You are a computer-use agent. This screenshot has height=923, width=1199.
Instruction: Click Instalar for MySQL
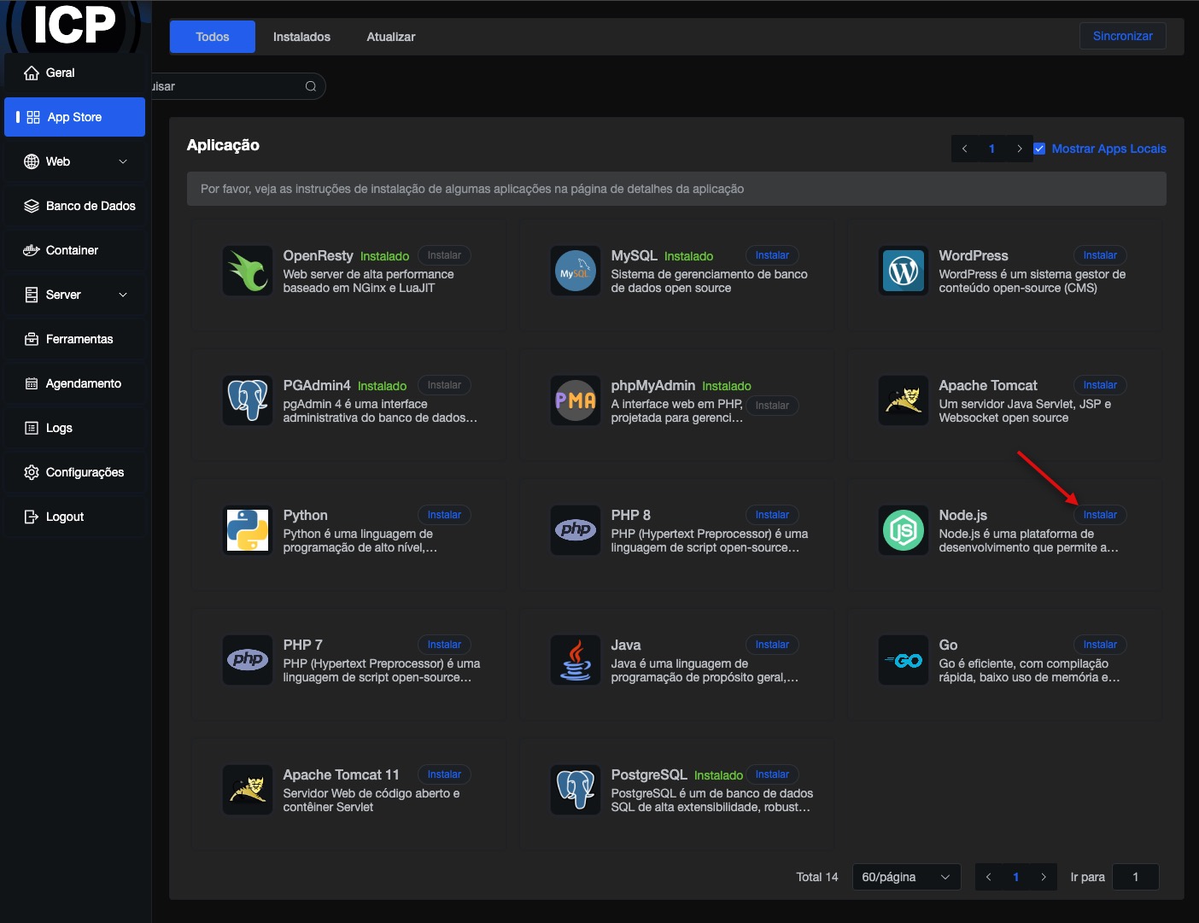pyautogui.click(x=772, y=255)
